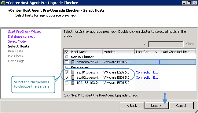
Task: Select the esx01.vdescri... host name
Action: 89,72
